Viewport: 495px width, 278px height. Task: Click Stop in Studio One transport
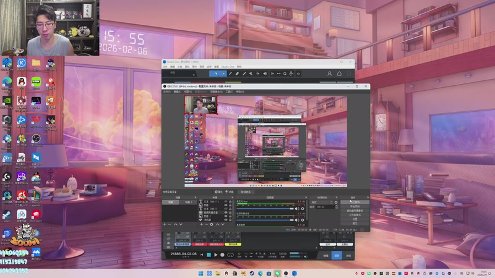tap(209, 255)
